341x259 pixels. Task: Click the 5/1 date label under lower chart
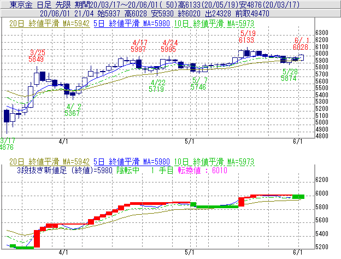click(x=190, y=252)
